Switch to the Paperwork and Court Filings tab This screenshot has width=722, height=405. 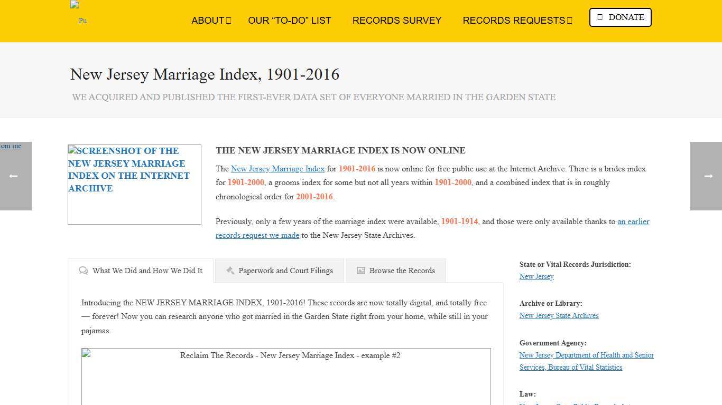(285, 270)
